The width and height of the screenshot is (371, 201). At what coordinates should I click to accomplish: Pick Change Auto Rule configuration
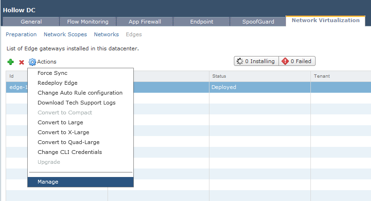[80, 93]
